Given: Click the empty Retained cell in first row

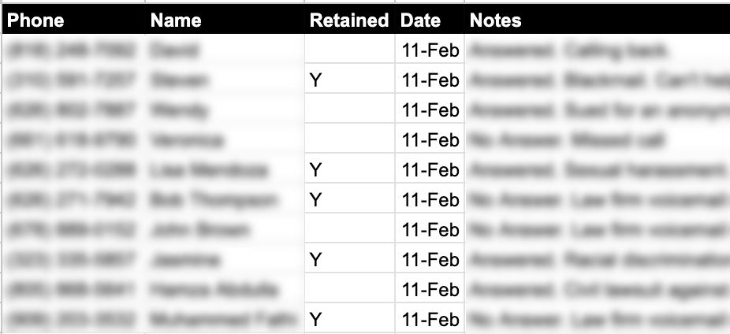Looking at the screenshot, I should (350, 49).
